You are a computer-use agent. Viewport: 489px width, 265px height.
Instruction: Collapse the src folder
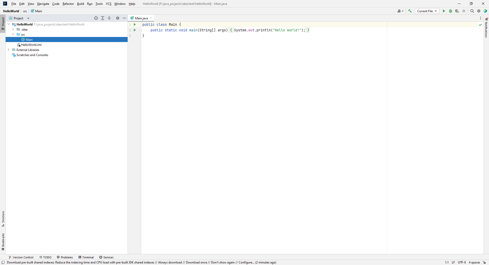[x=13, y=34]
